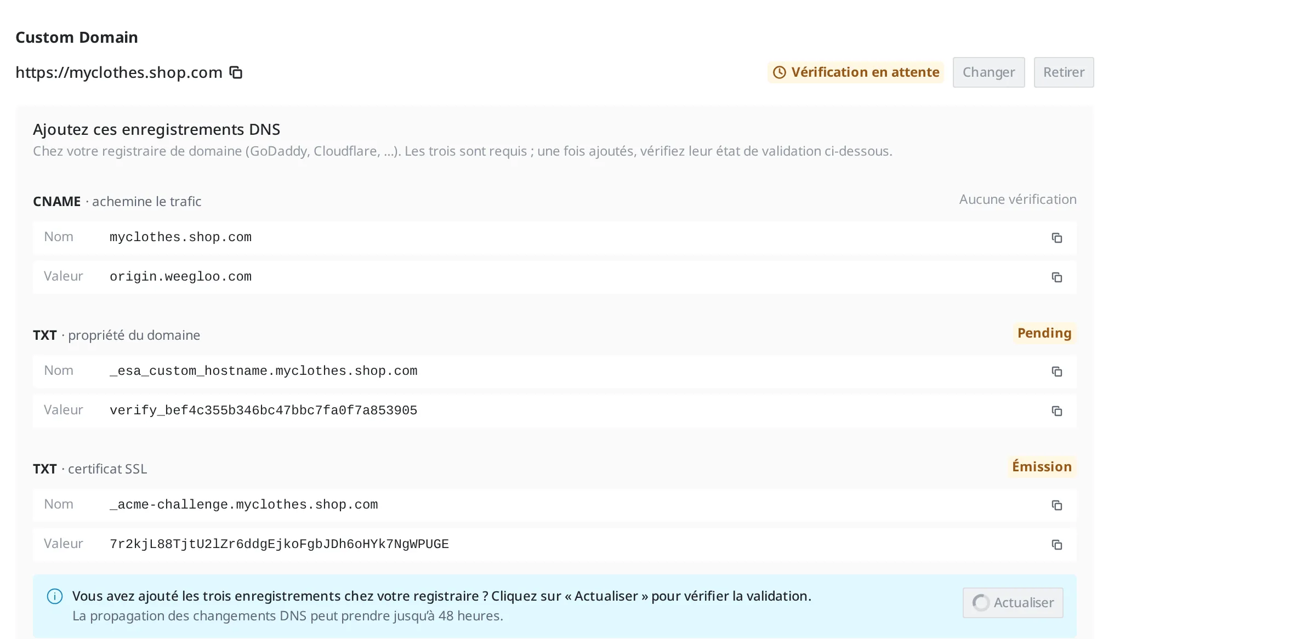Click the Émission status badge
Image resolution: width=1296 pixels, height=639 pixels.
tap(1042, 467)
